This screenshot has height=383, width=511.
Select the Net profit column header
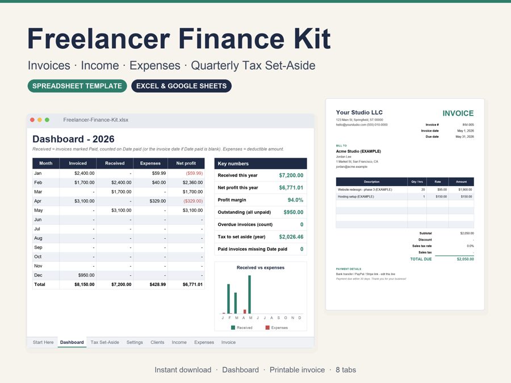(x=186, y=163)
